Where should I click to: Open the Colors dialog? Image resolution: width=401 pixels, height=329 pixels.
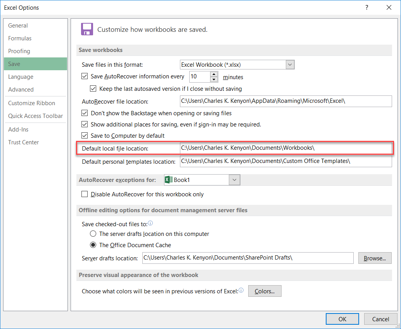(264, 291)
